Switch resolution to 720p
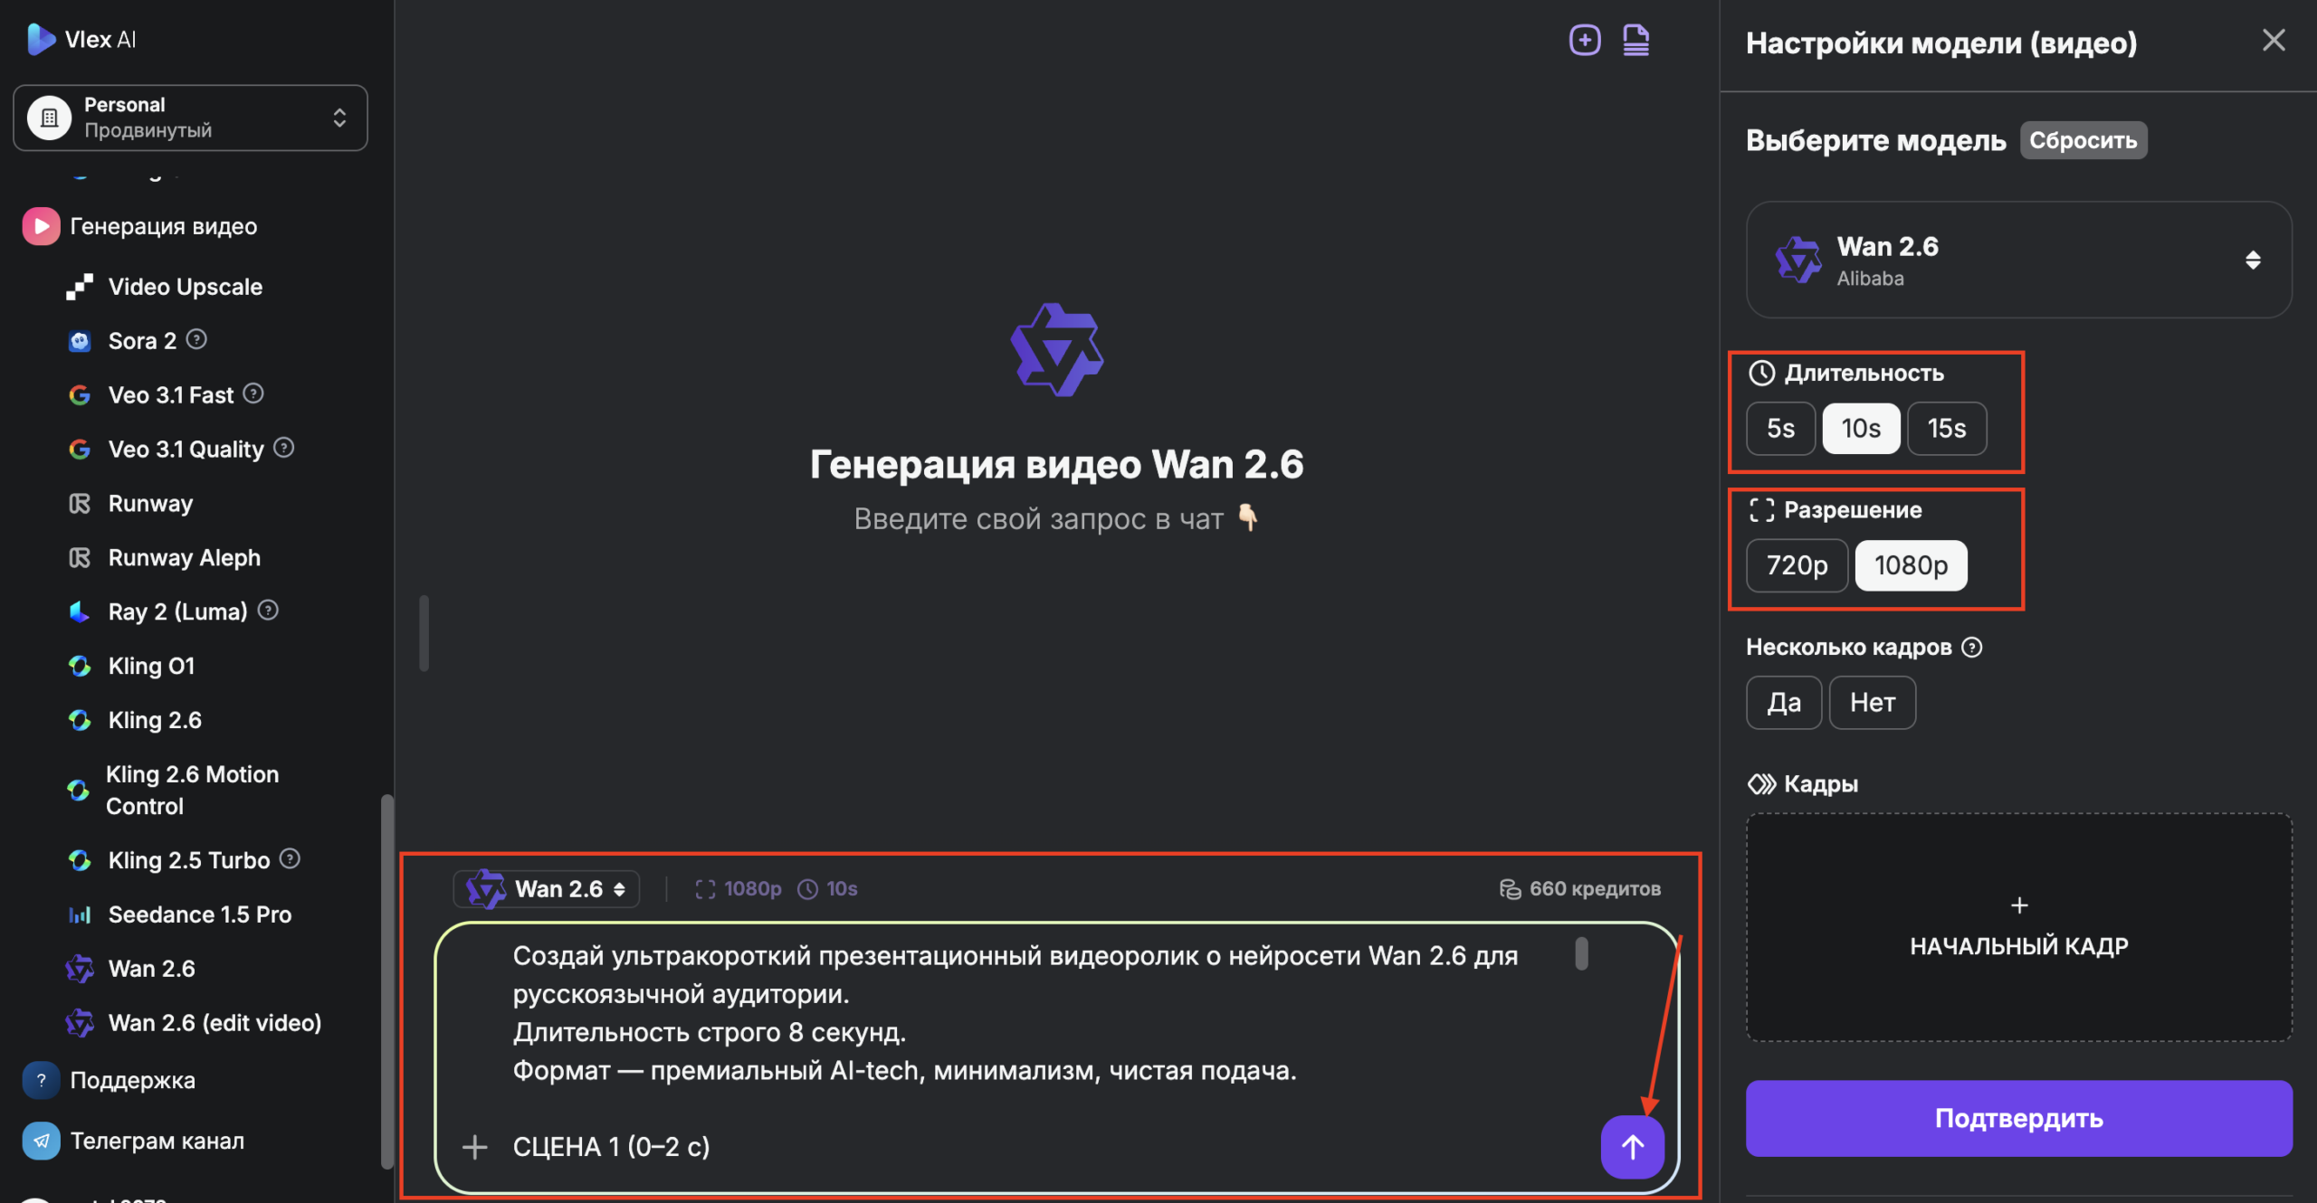The image size is (2317, 1203). [1797, 565]
